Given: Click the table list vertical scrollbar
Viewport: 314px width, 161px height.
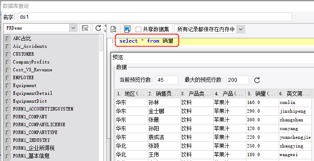Looking at the screenshot, I should point(101,44).
